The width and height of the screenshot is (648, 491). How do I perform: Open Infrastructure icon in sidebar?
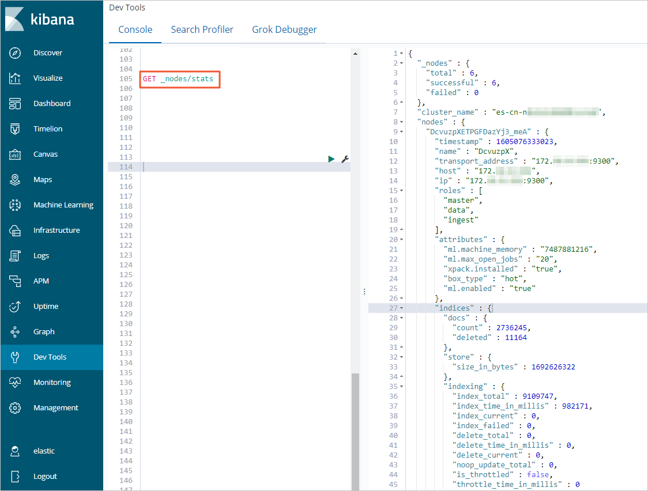click(x=15, y=231)
